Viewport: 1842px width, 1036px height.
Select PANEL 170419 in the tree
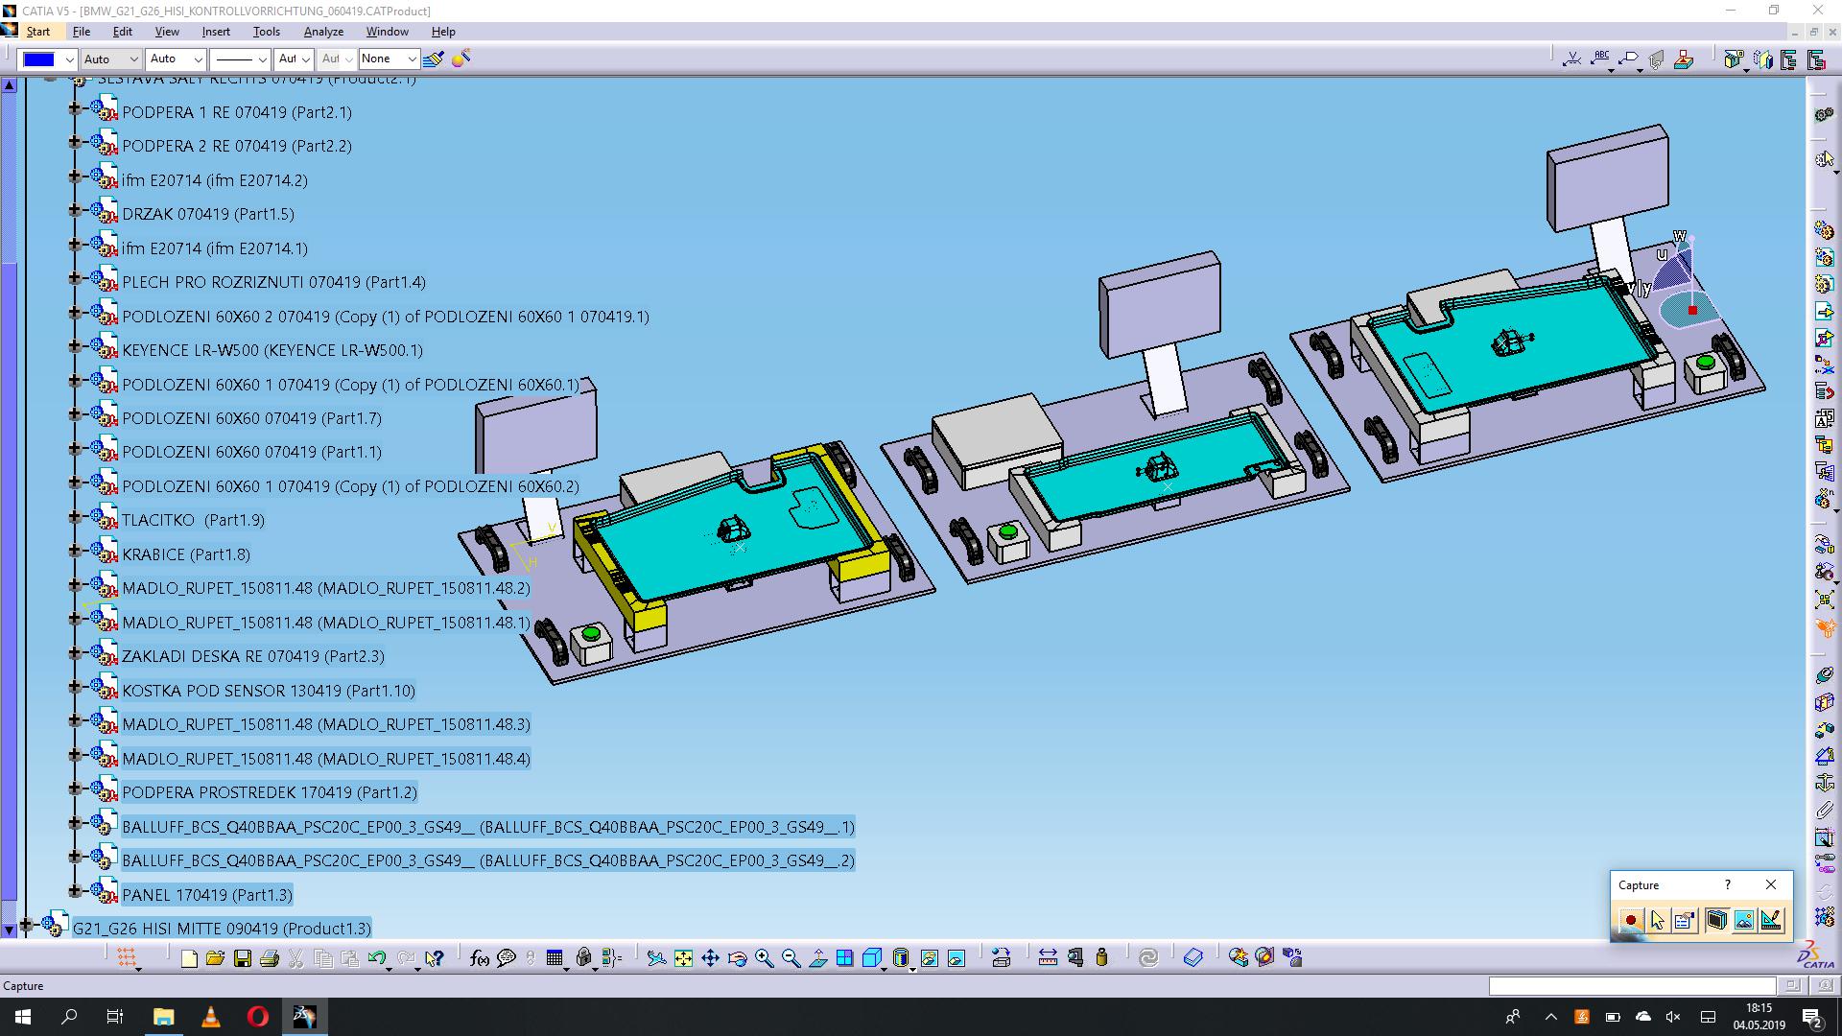[206, 895]
